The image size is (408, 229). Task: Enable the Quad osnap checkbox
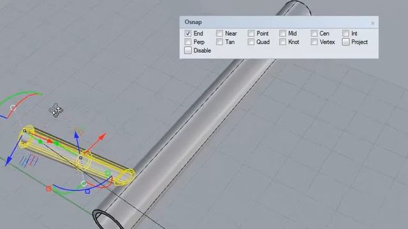[251, 42]
